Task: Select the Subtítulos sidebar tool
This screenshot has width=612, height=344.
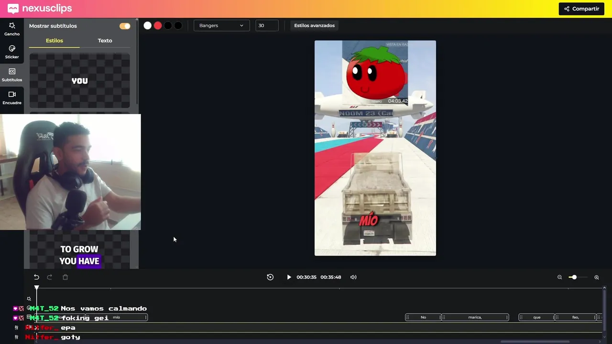Action: [x=12, y=75]
